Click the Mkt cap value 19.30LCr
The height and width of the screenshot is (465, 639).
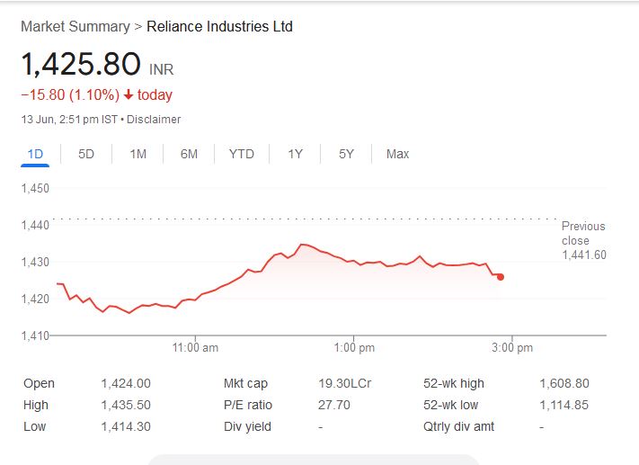pyautogui.click(x=344, y=383)
